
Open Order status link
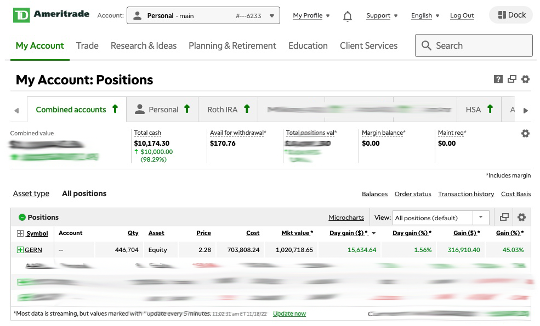[413, 194]
